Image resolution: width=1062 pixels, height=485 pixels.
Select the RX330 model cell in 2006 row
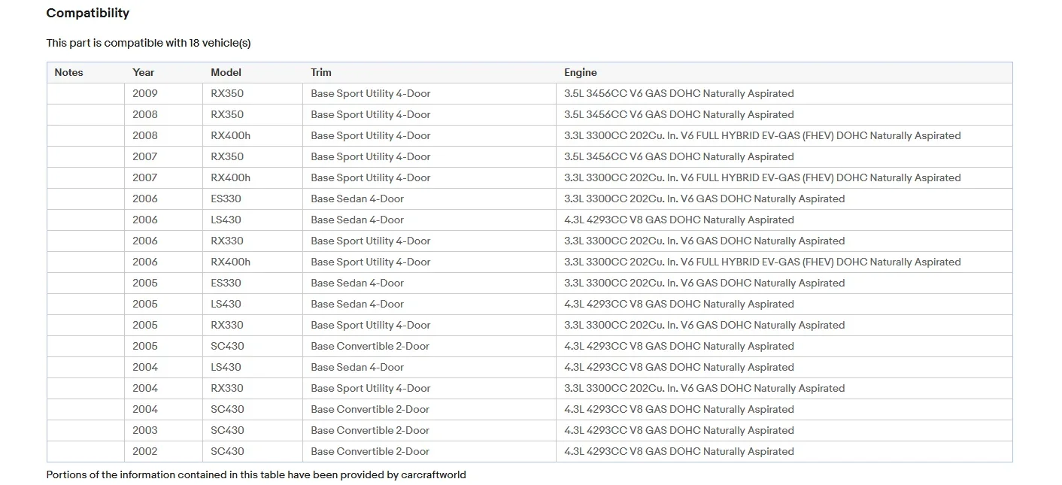click(253, 241)
